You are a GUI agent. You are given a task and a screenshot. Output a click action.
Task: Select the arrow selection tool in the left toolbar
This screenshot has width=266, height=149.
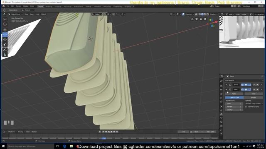click(5, 19)
